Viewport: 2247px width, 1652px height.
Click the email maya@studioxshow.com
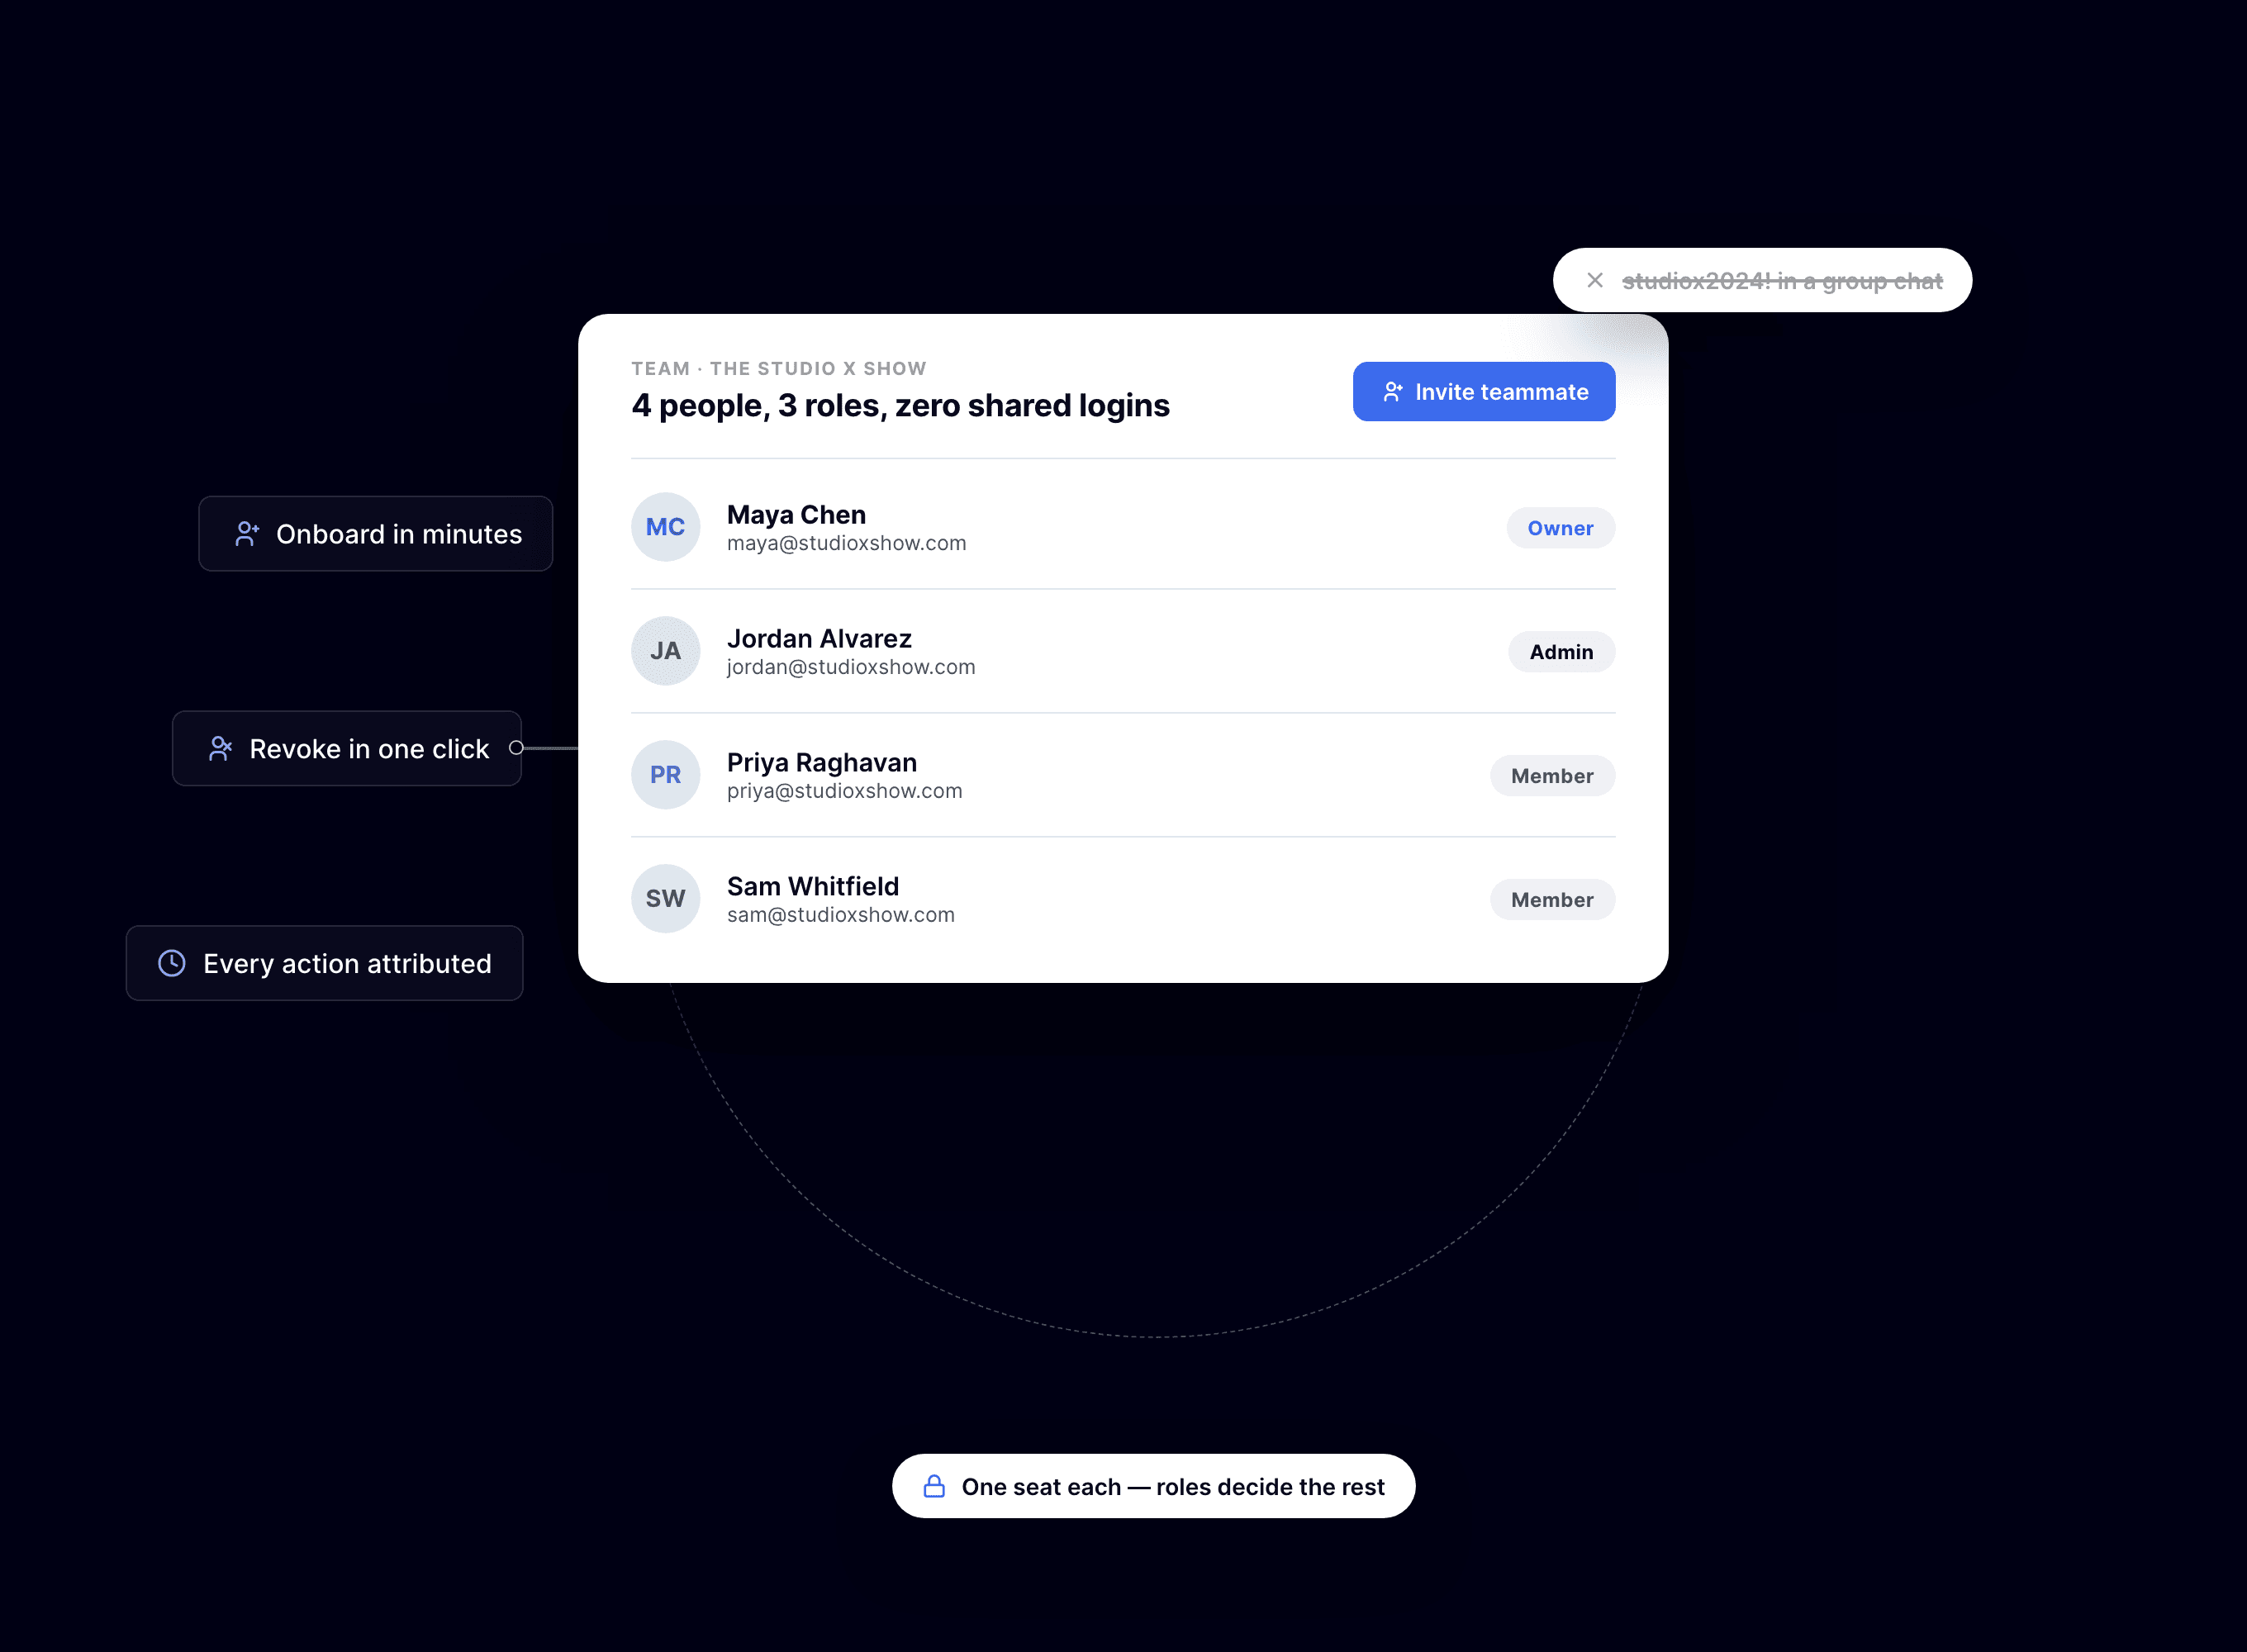[x=846, y=543]
